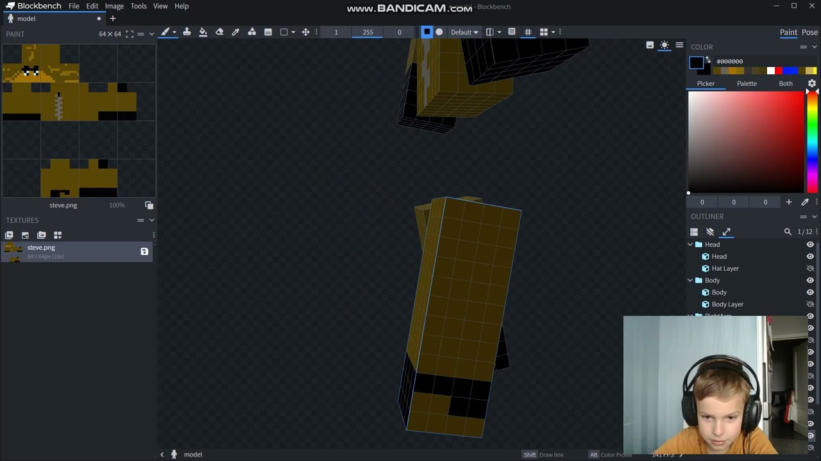The height and width of the screenshot is (461, 821).
Task: Open color panel settings gear
Action: pyautogui.click(x=812, y=84)
